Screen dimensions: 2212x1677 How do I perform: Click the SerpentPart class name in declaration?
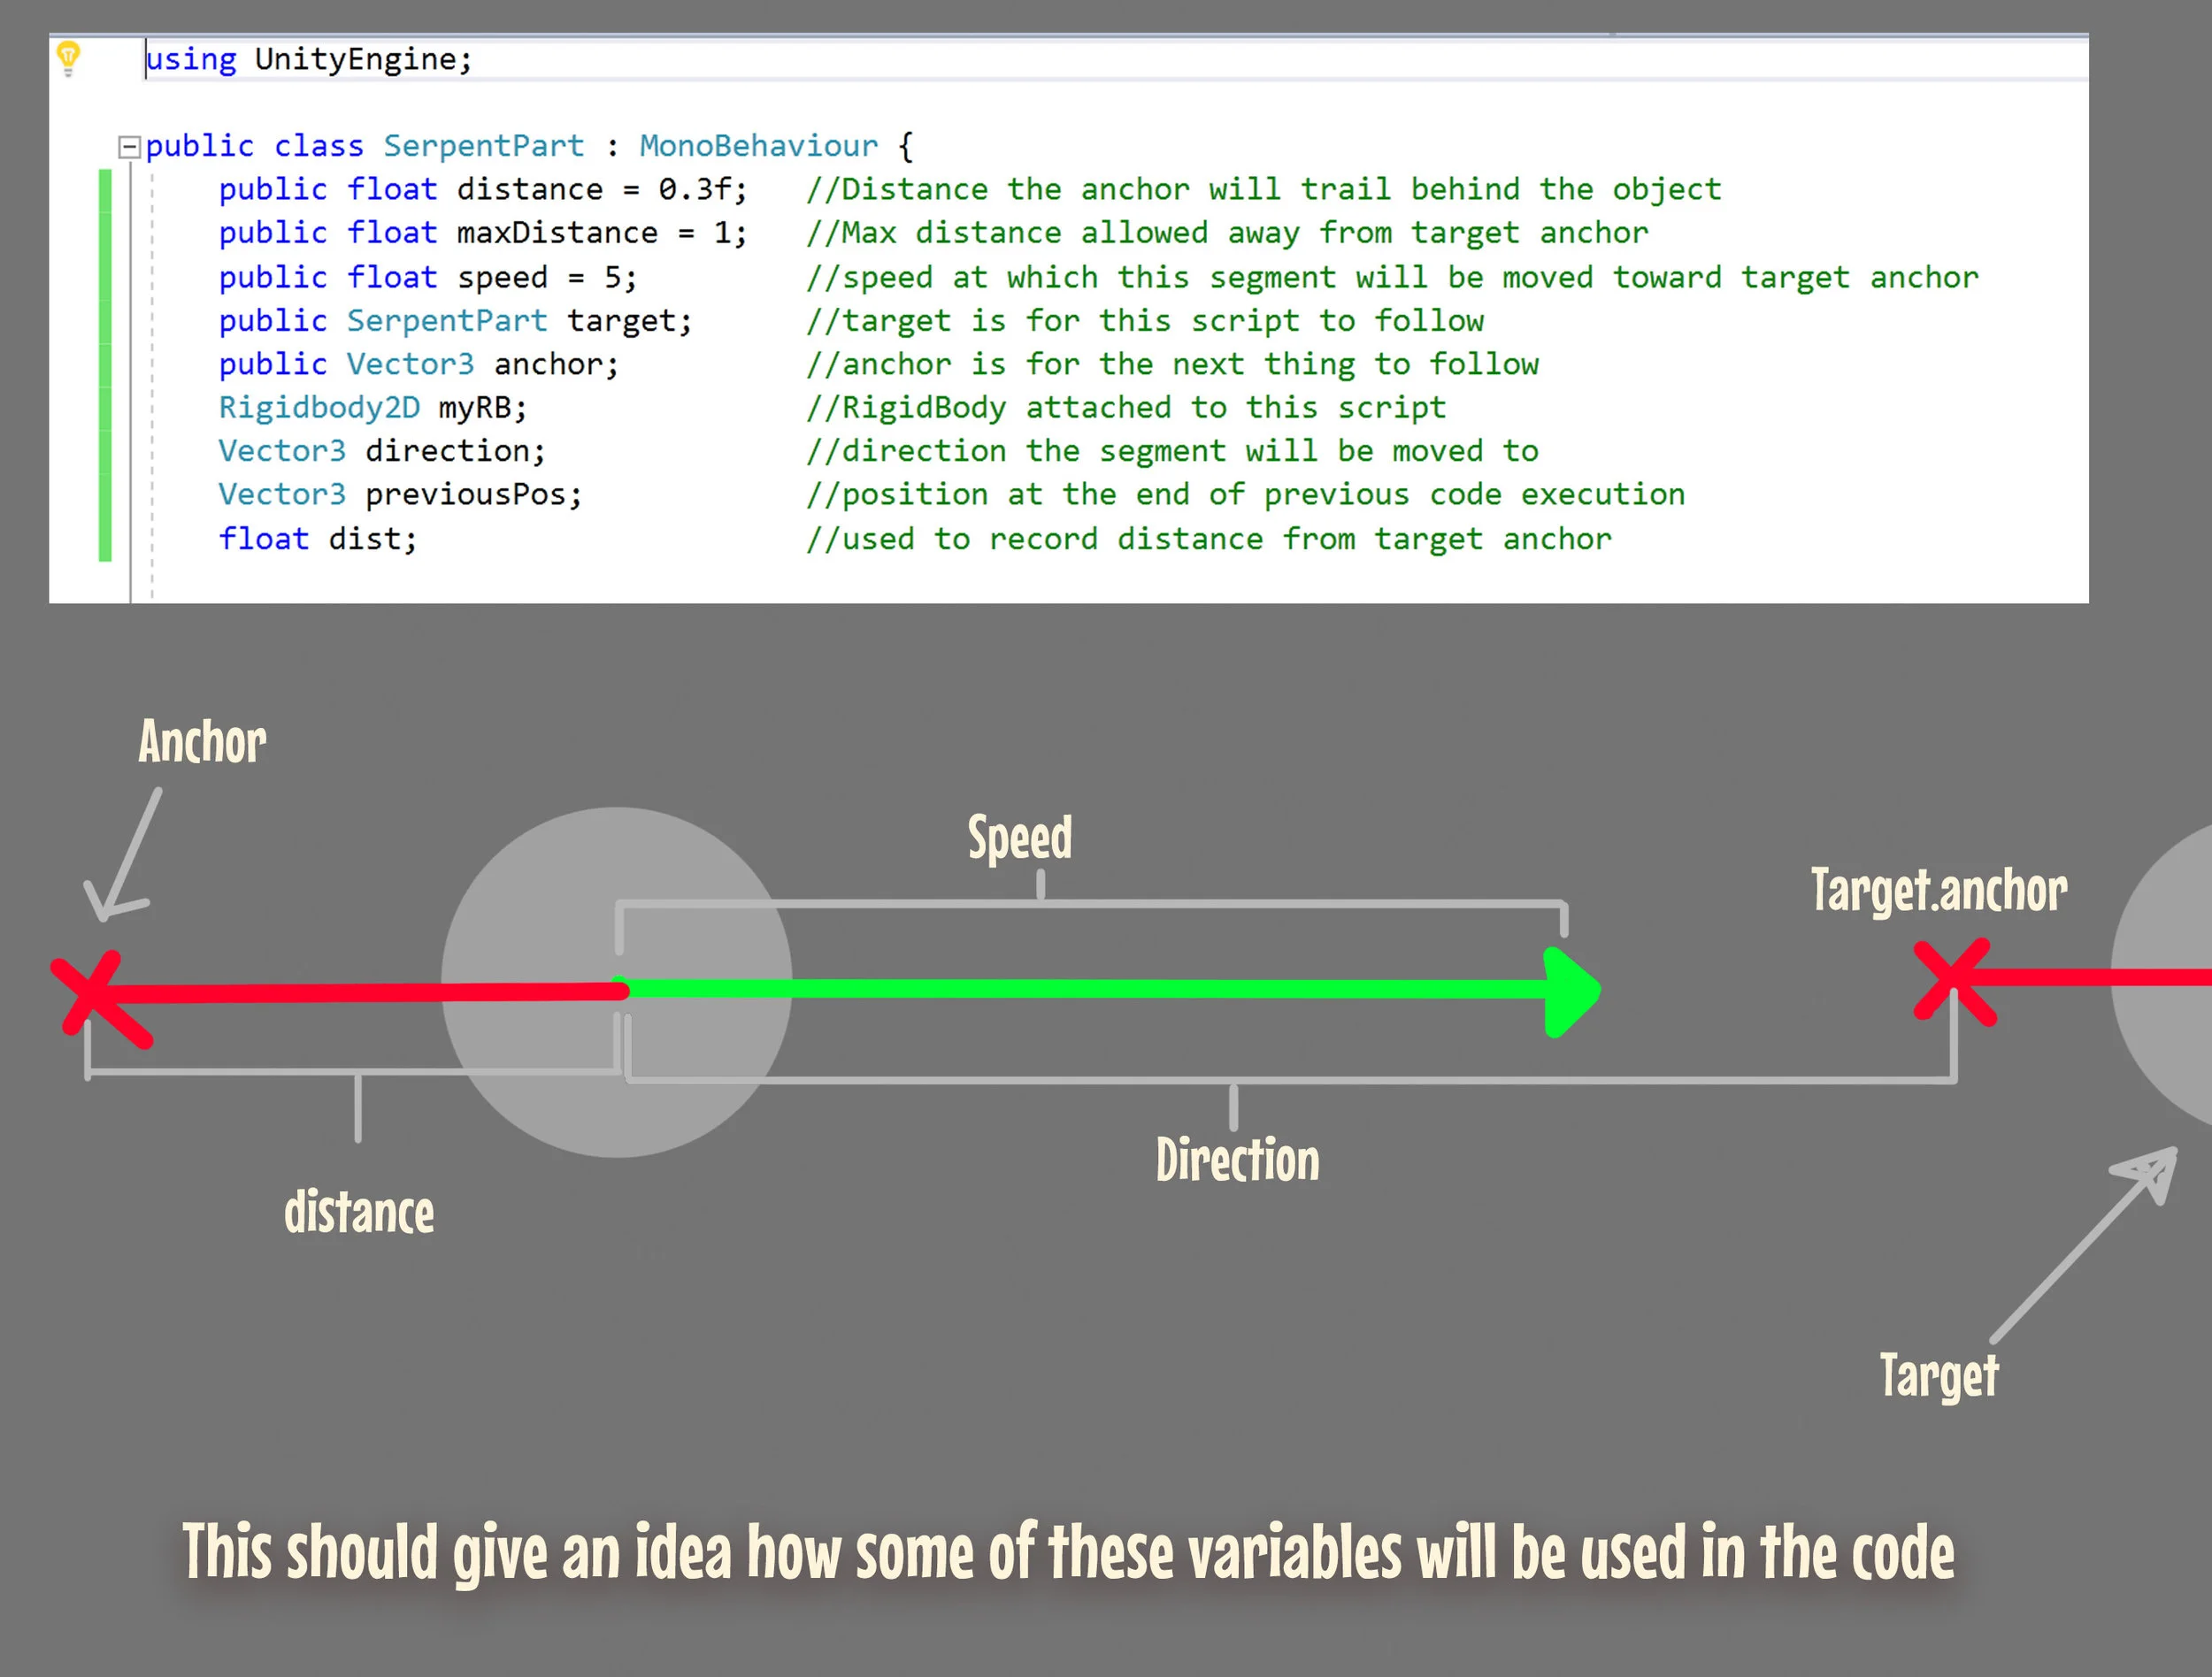(x=483, y=146)
